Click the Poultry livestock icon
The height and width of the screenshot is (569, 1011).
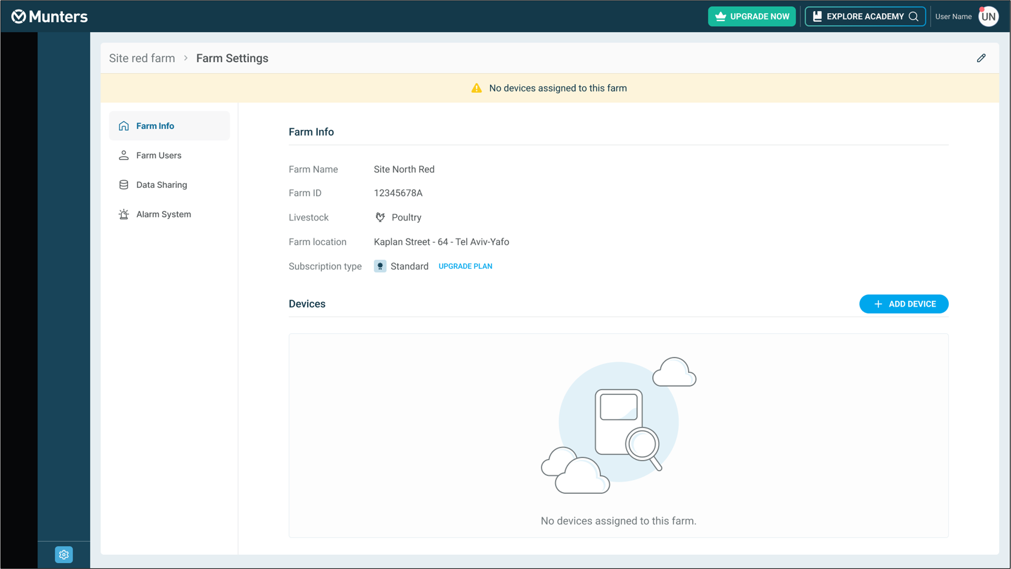pyautogui.click(x=380, y=217)
